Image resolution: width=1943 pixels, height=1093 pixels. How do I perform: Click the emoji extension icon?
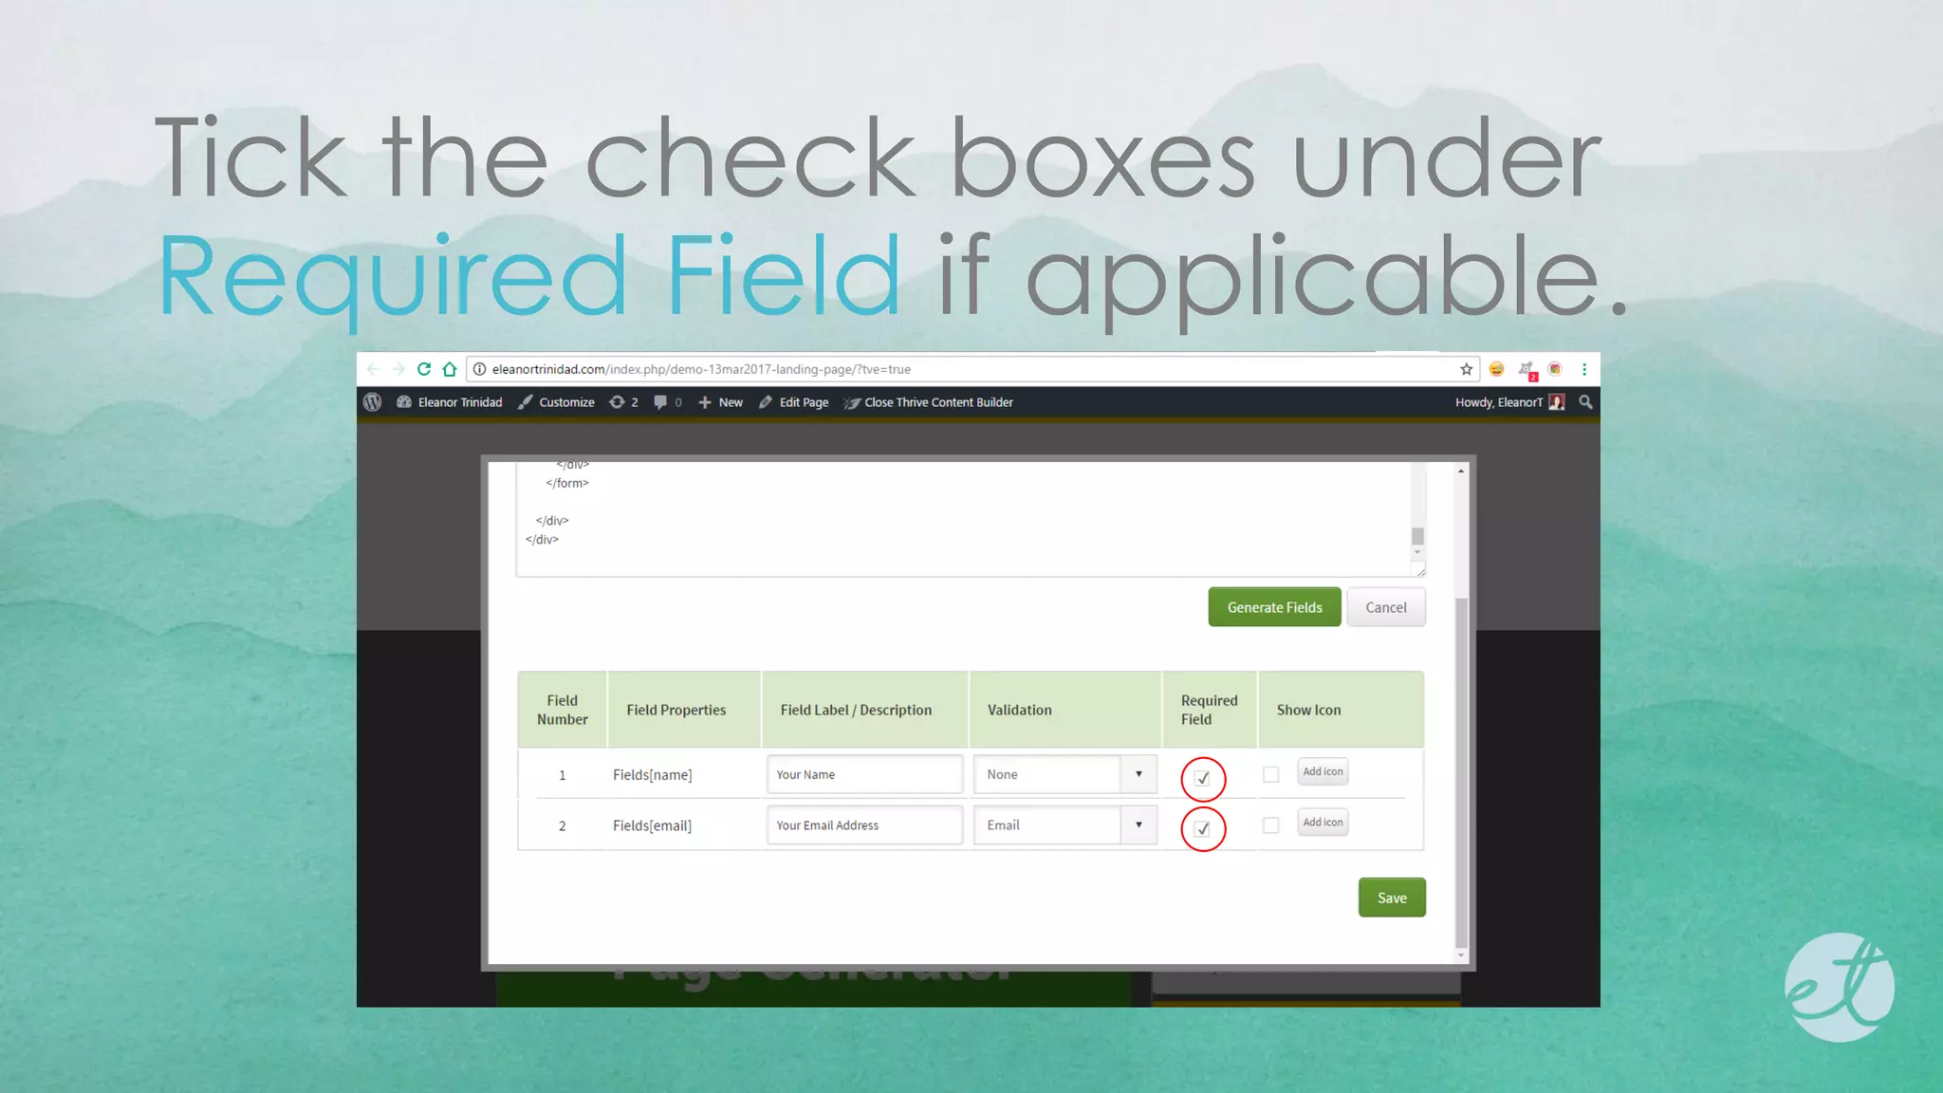(x=1496, y=369)
